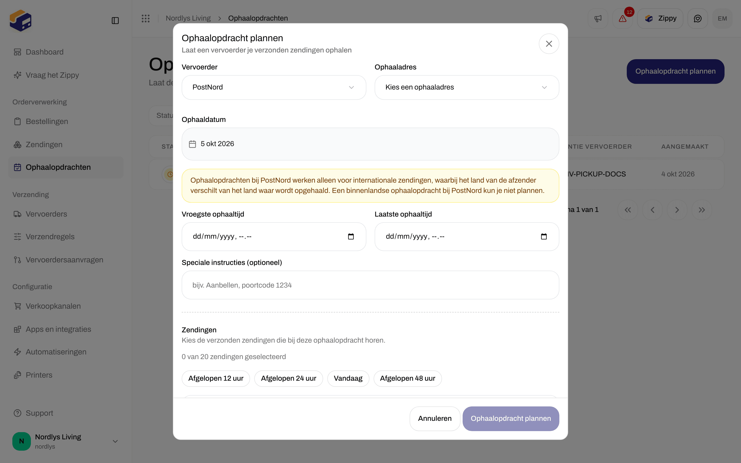Open the Kies een ophaaladres dropdown
The image size is (741, 463).
pyautogui.click(x=467, y=87)
